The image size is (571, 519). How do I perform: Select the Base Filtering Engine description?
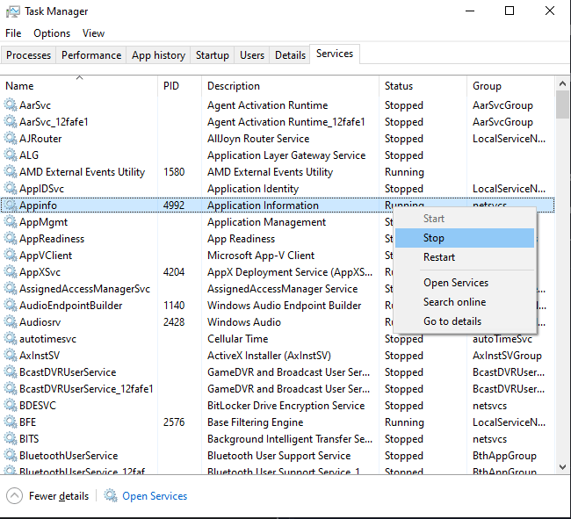pyautogui.click(x=256, y=422)
